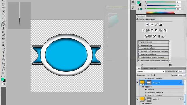Add a Vibrance adjustment
The height and width of the screenshot is (105, 187).
pos(143,30)
